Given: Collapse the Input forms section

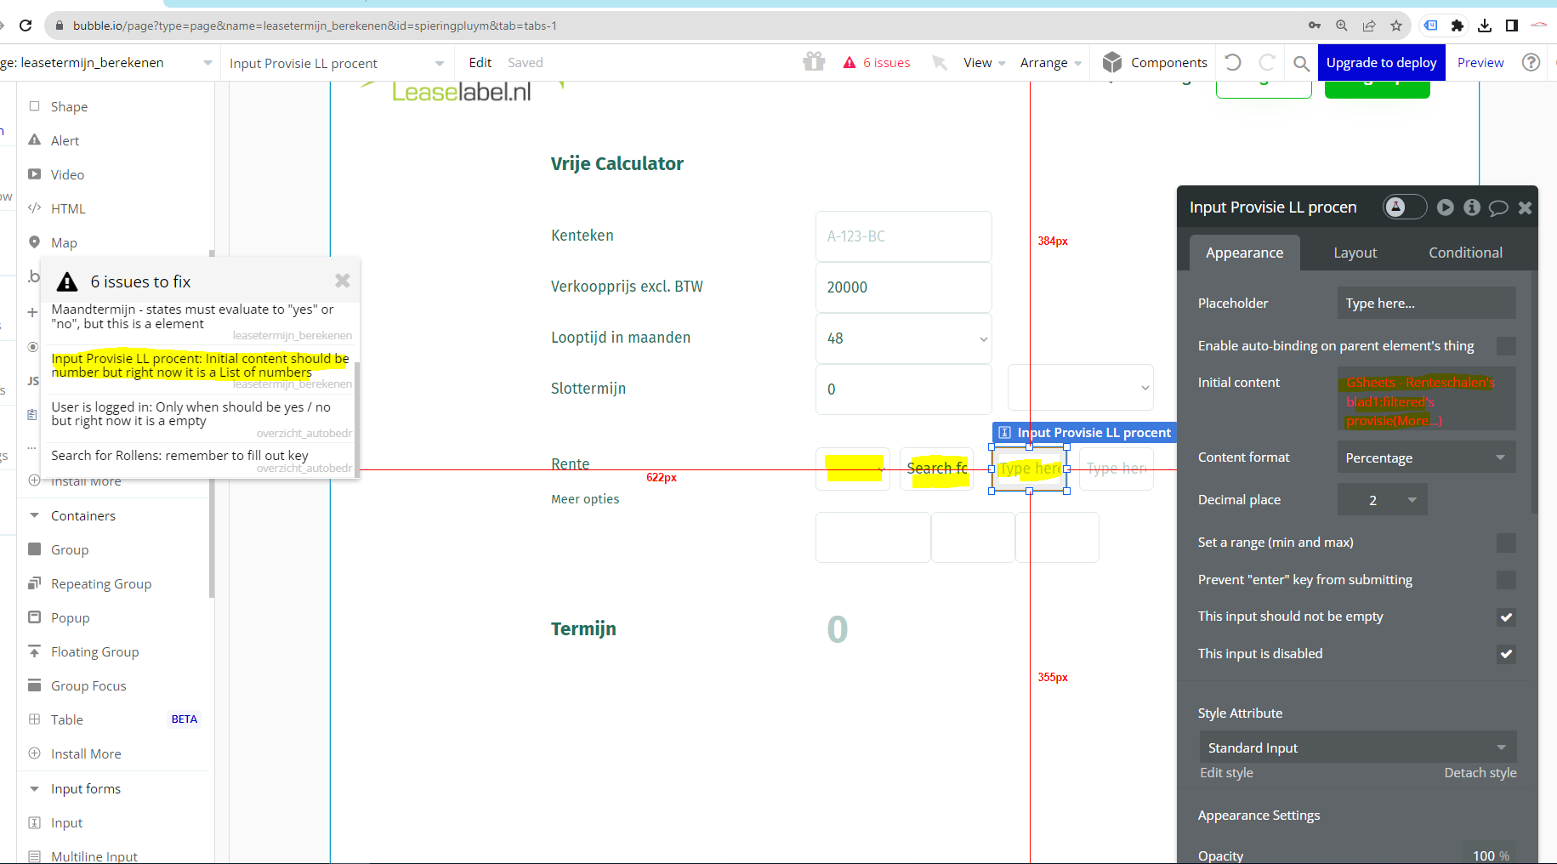Looking at the screenshot, I should (x=35, y=788).
